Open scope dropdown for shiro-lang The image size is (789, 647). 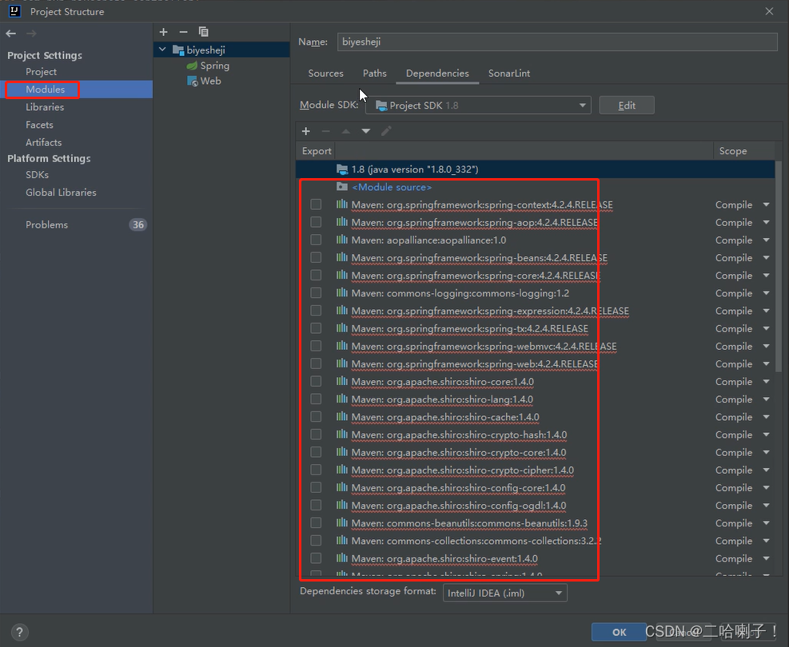point(766,399)
